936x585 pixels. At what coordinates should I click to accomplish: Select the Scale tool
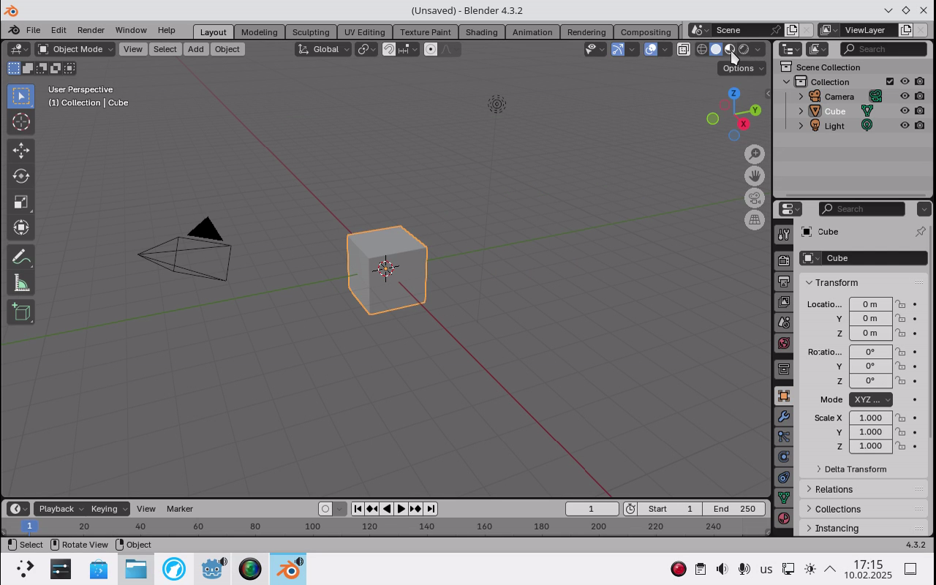[21, 203]
